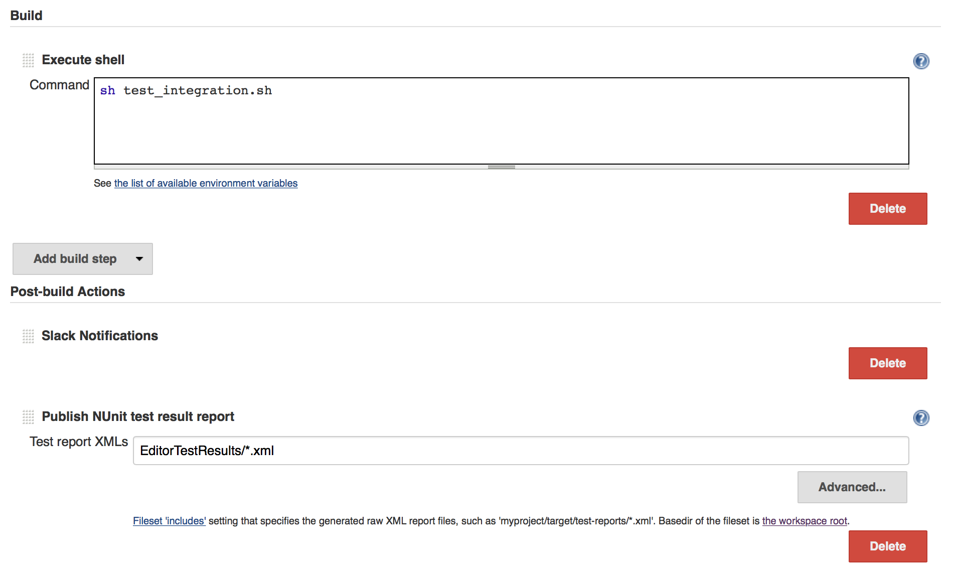Open the Add build step dropdown

click(x=75, y=259)
